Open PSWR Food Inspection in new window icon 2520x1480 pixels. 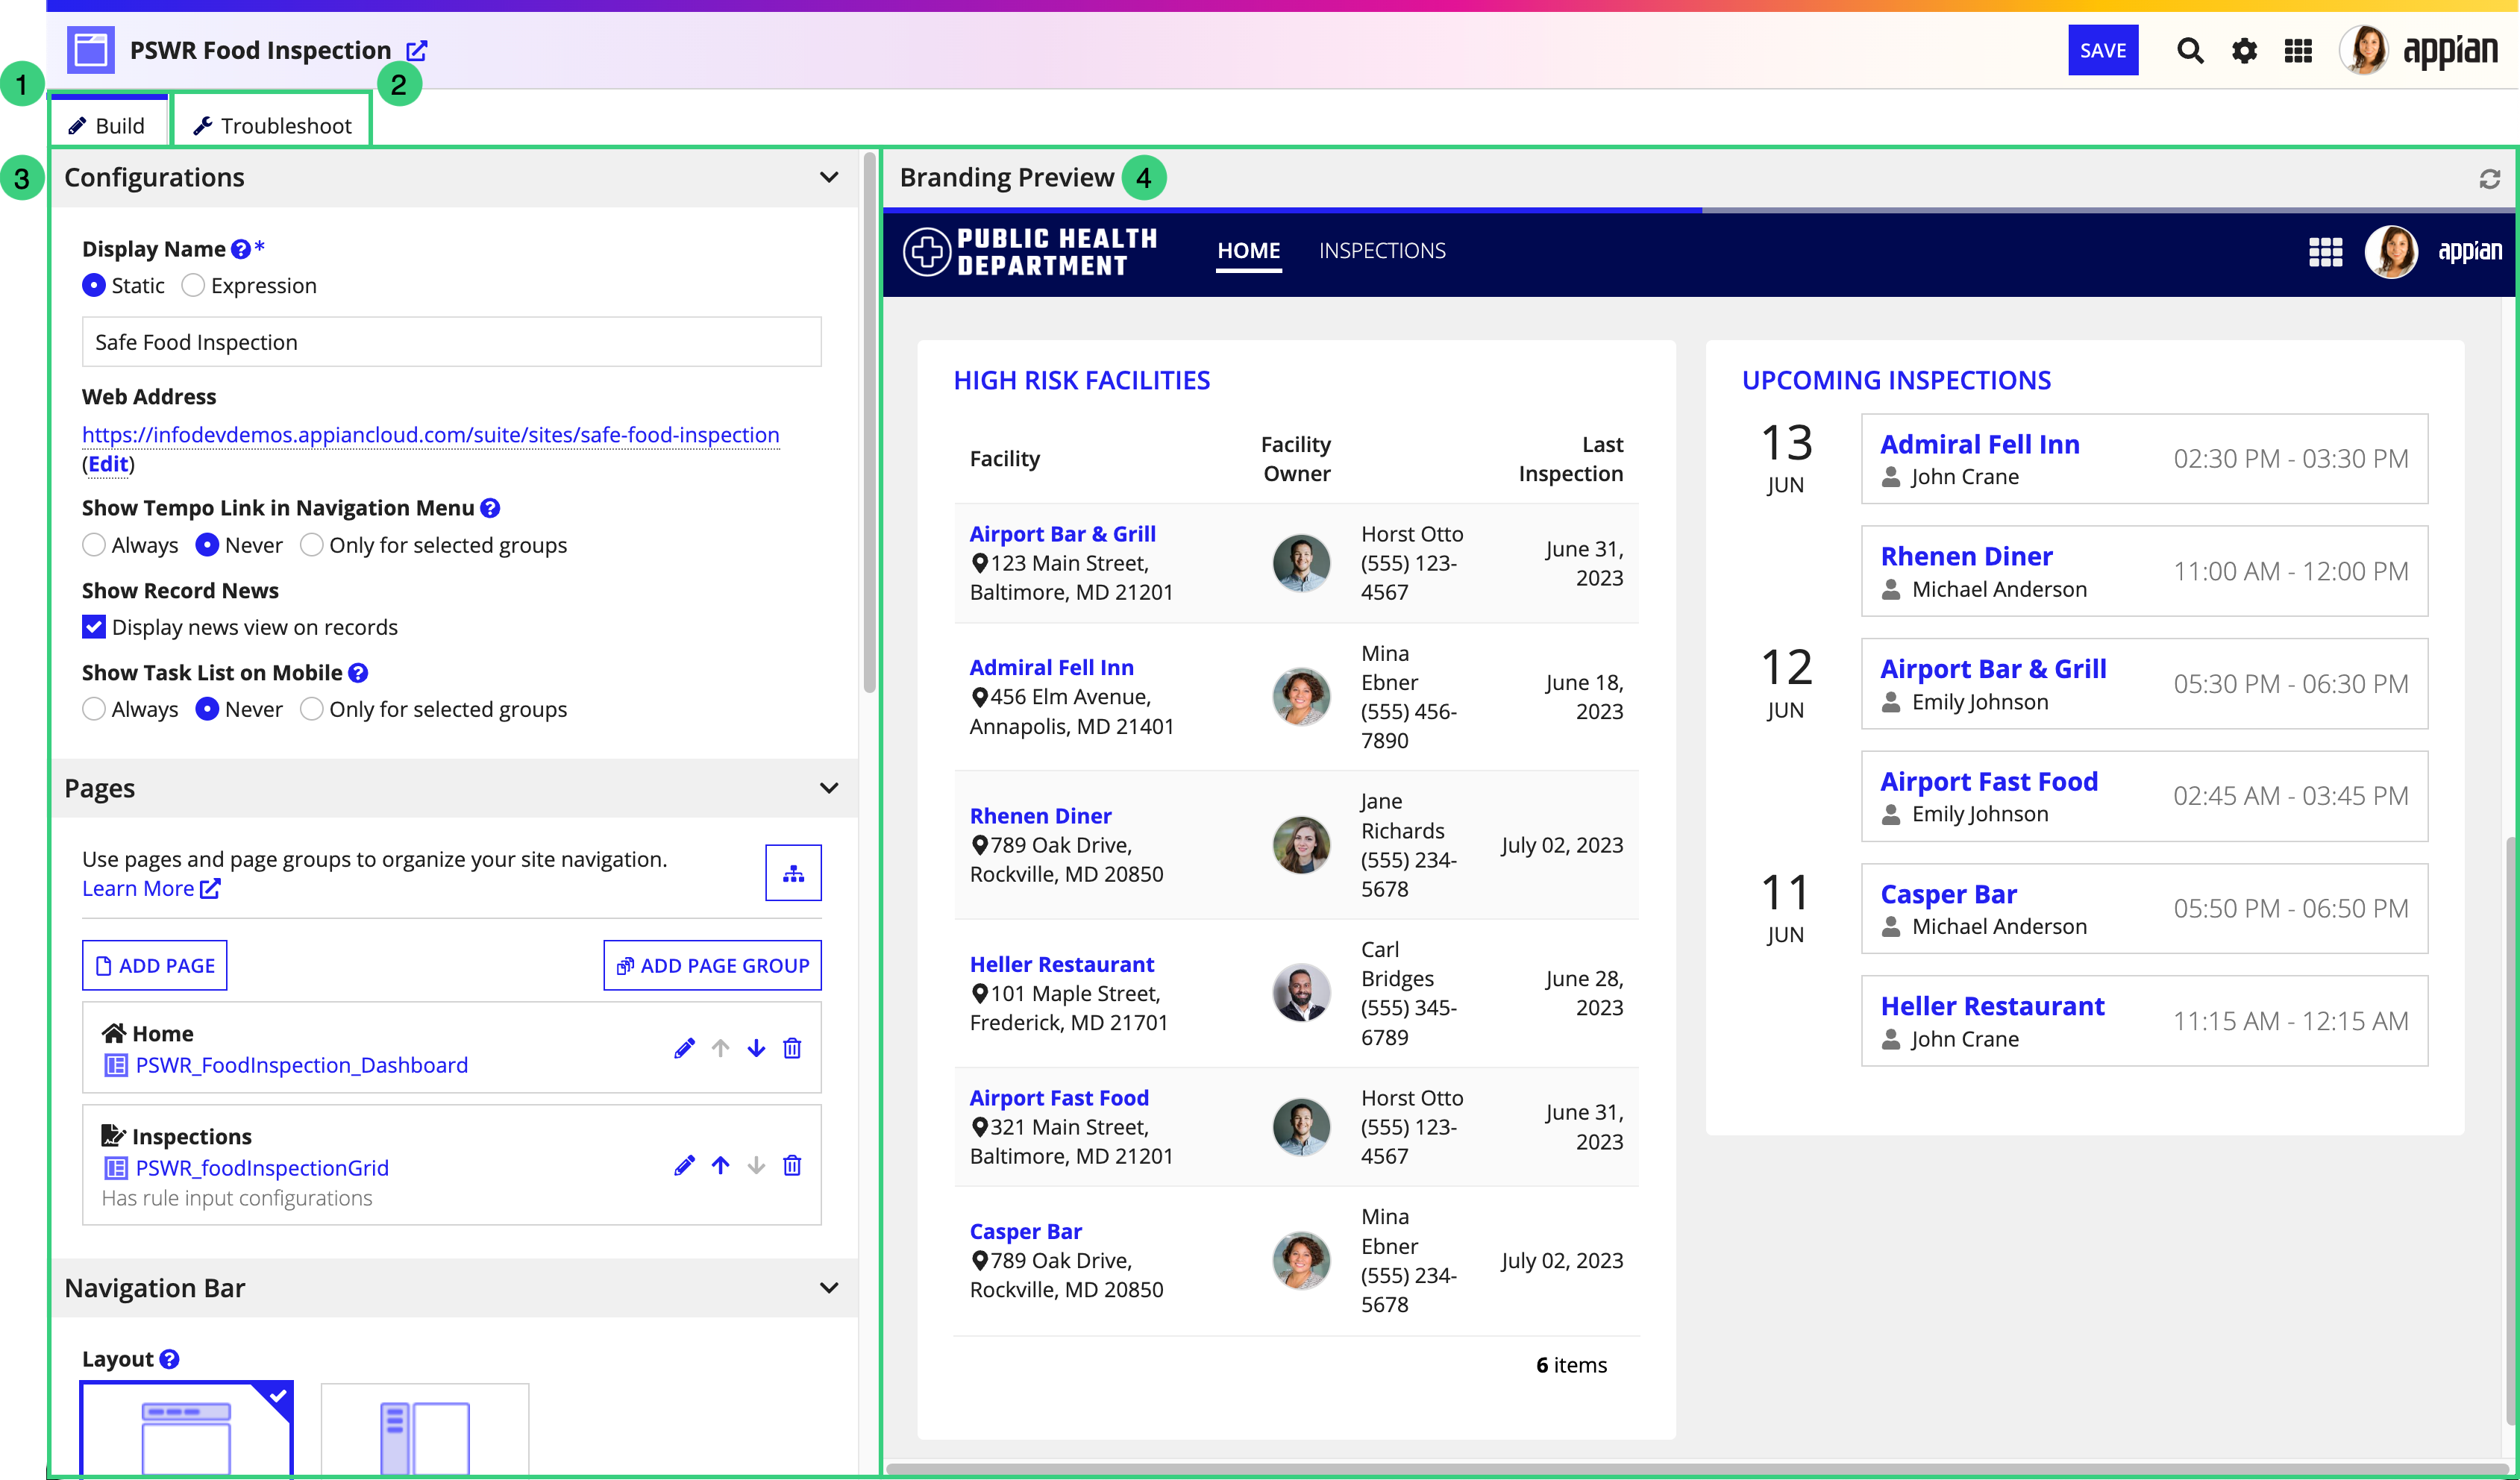[417, 50]
